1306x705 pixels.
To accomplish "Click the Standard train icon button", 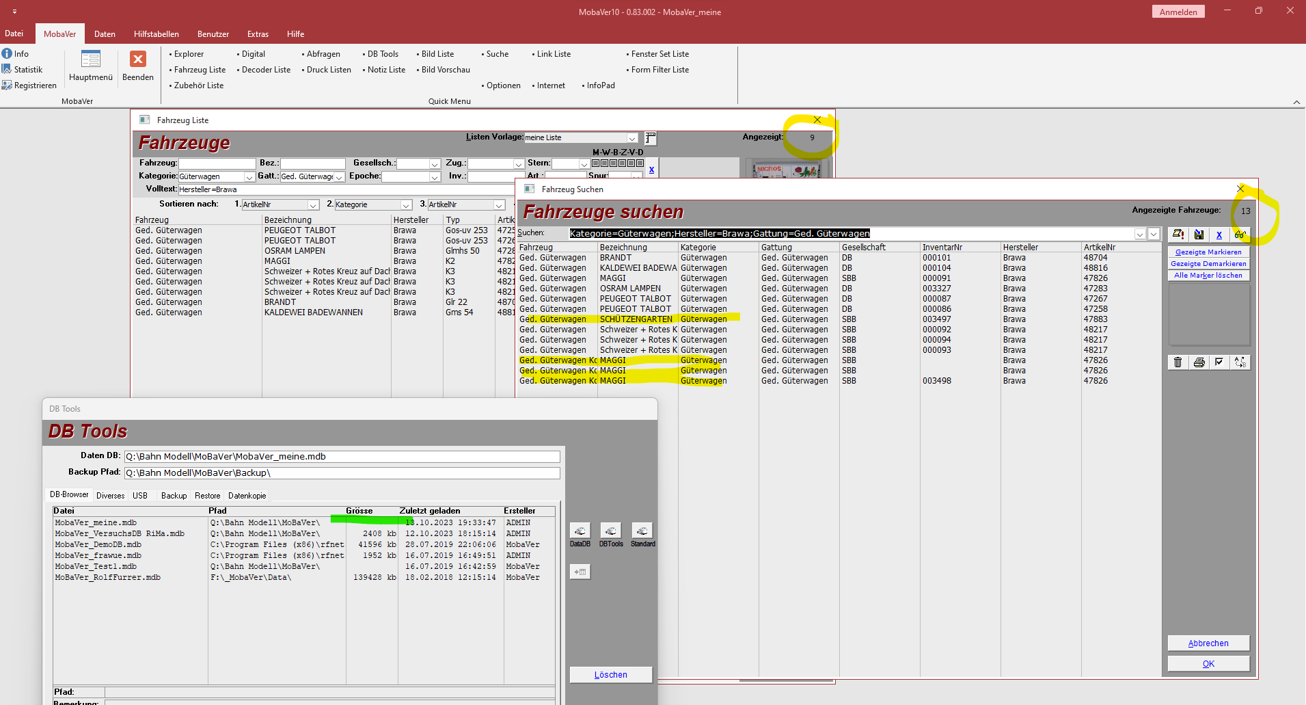I will tap(642, 531).
